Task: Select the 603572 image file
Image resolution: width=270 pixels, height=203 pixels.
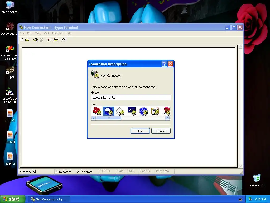Action: (x=10, y=159)
